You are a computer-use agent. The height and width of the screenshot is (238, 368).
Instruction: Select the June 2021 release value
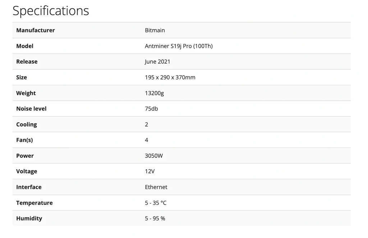157,61
